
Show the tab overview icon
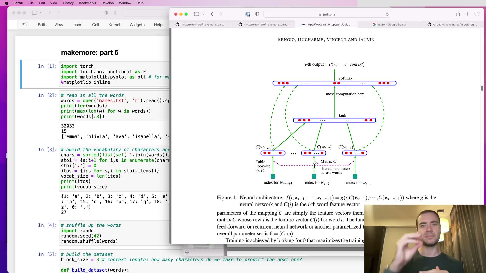point(477,14)
